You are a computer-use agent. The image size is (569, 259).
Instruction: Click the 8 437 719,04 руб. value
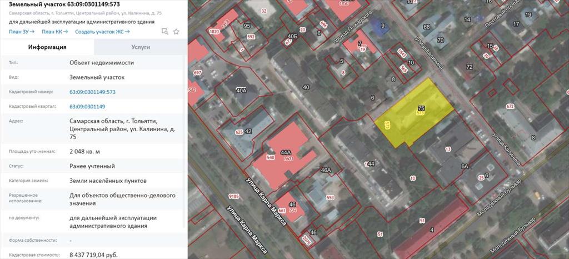pos(93,255)
